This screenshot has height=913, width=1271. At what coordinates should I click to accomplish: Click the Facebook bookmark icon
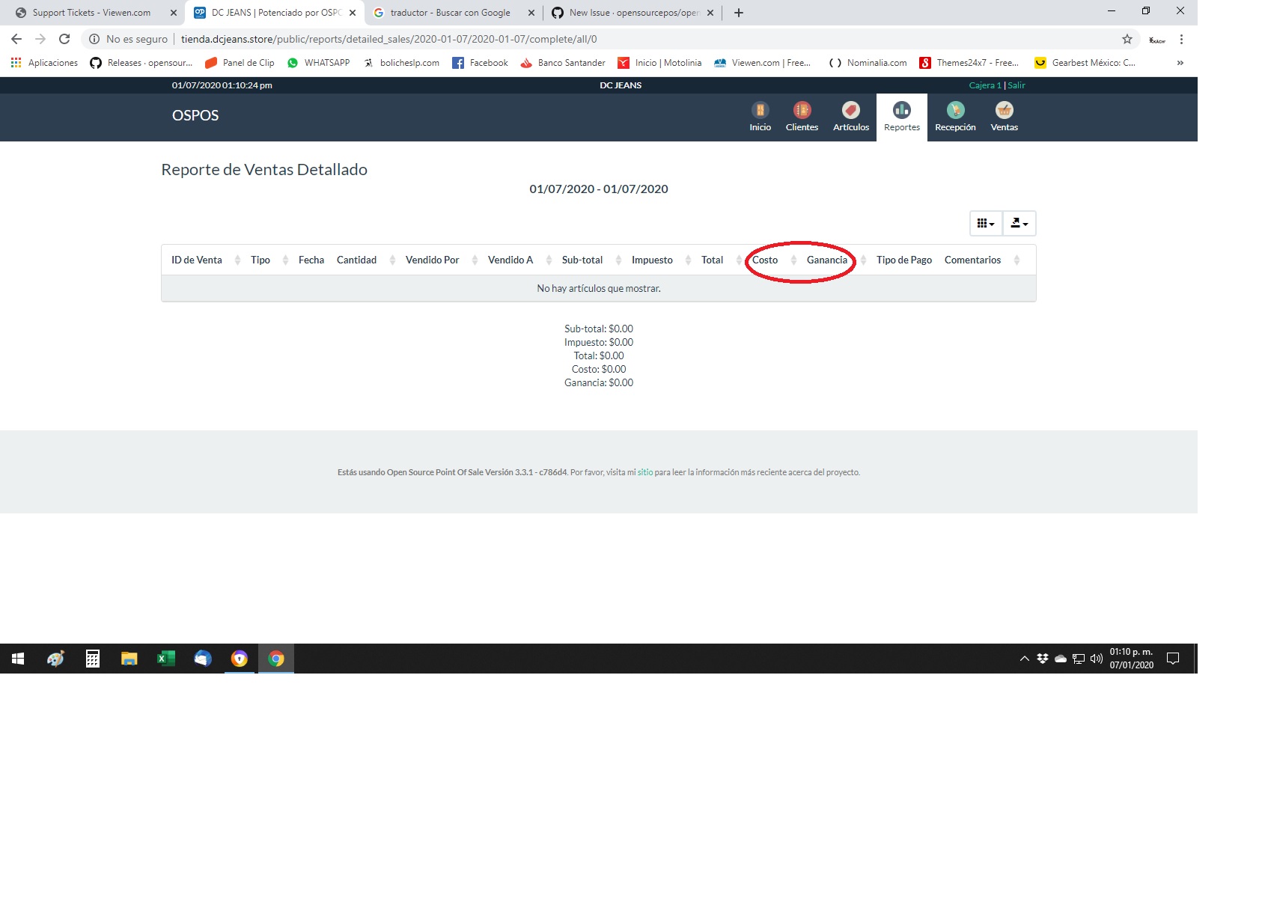click(457, 63)
